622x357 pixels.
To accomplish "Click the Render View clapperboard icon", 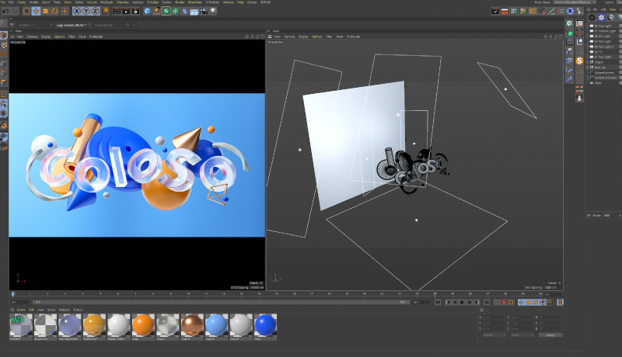I will [117, 11].
